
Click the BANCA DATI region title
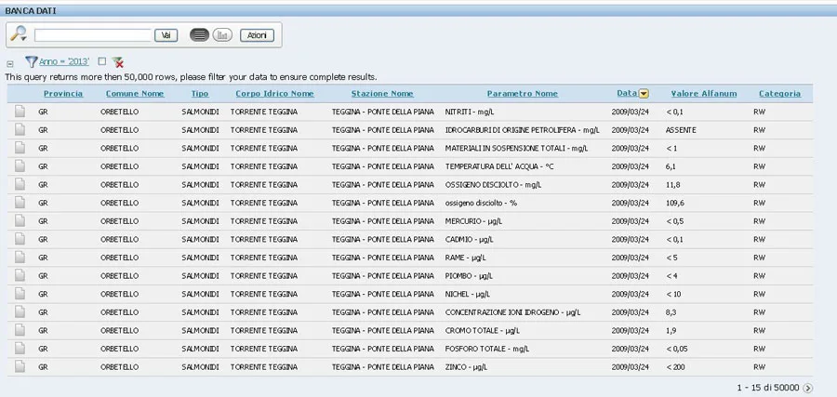pos(31,10)
